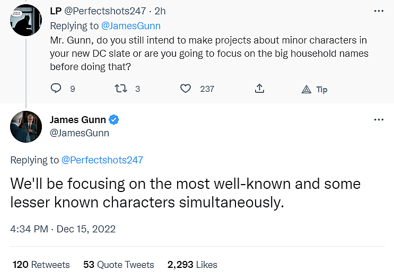The width and height of the screenshot is (394, 279).
Task: Click the Tip icon on LP's tweet
Action: [307, 89]
